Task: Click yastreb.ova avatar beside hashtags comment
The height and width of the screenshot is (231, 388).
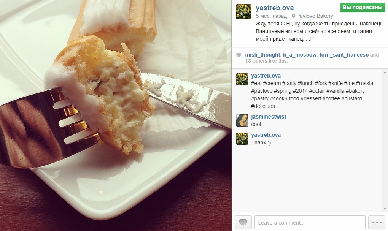Action: 242,79
